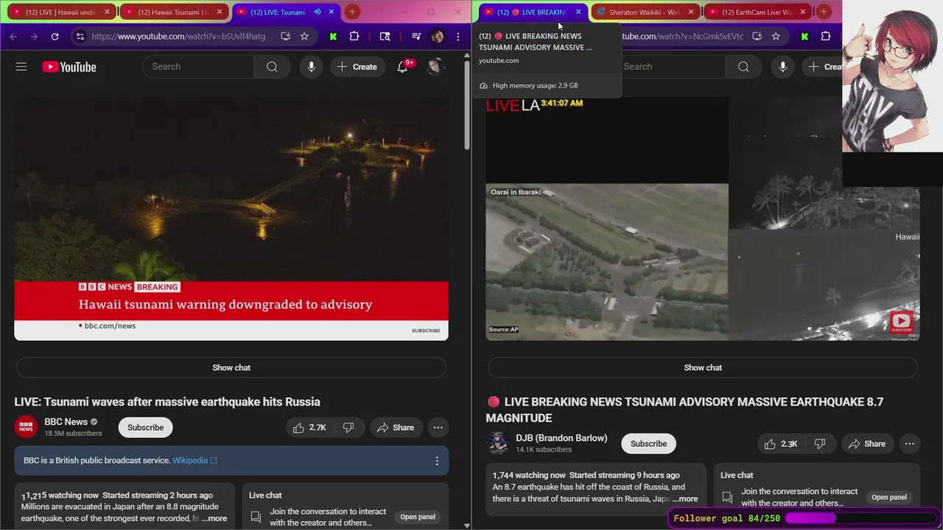Screen dimensions: 943x530
Task: Dislike the DJB tsunami stream
Action: point(820,444)
